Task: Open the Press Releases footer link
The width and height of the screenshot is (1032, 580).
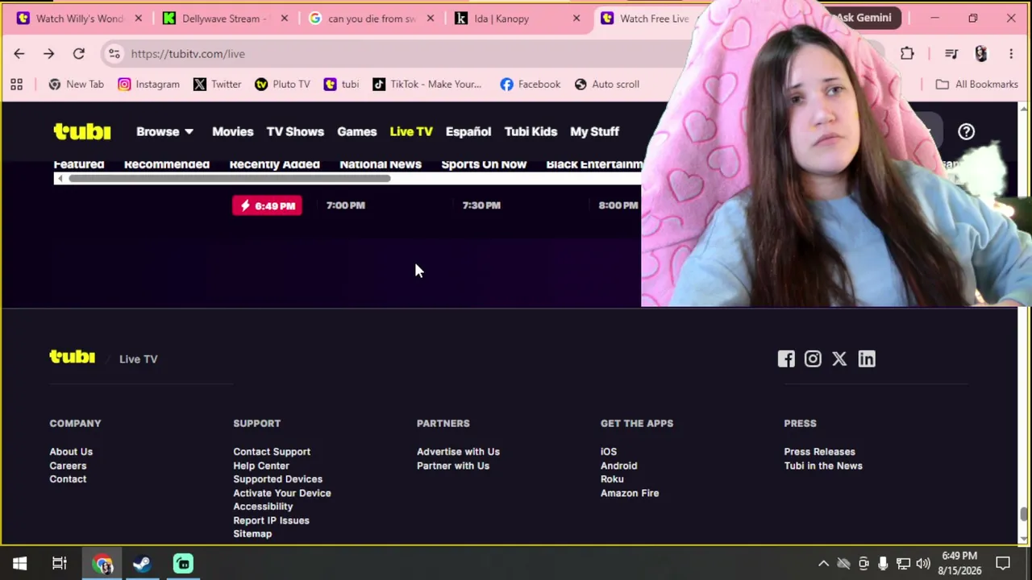Action: click(819, 452)
